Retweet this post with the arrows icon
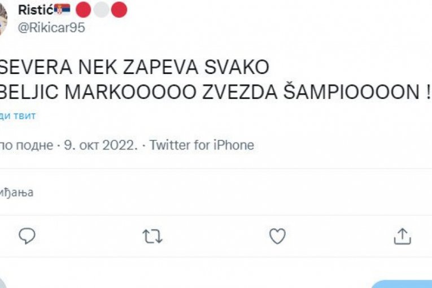 151,236
